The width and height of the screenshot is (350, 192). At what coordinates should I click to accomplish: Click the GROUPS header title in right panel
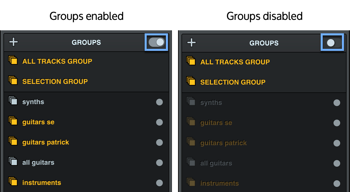pos(264,43)
